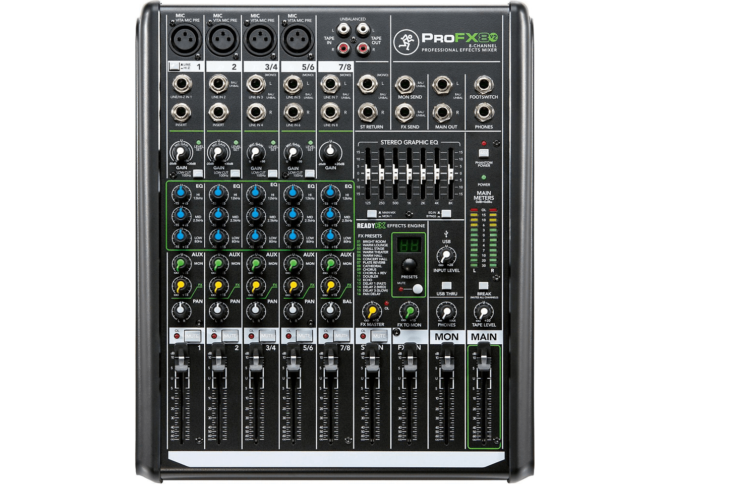Screen dimensions: 755x489
Task: Click the channel 1 AUX MON knob
Action: 181,264
